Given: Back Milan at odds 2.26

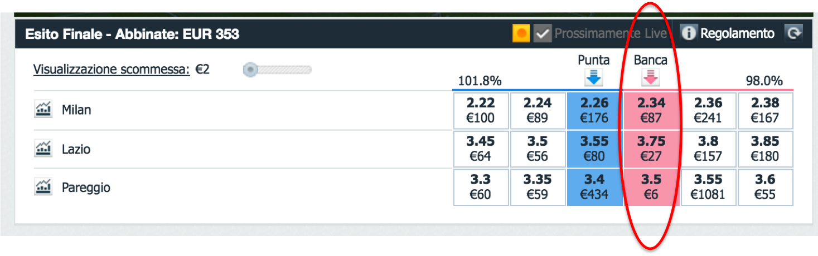Looking at the screenshot, I should (594, 110).
